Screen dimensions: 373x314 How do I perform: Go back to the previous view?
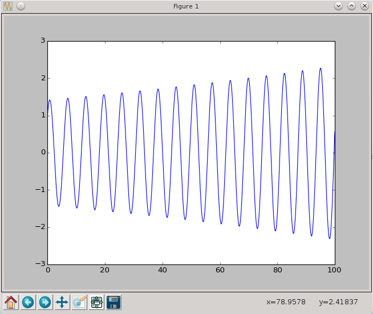(28, 302)
